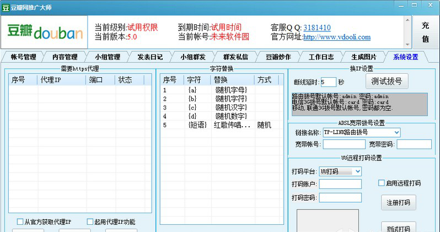
Task: Click the 打码密码 input field
Action: coord(340,197)
